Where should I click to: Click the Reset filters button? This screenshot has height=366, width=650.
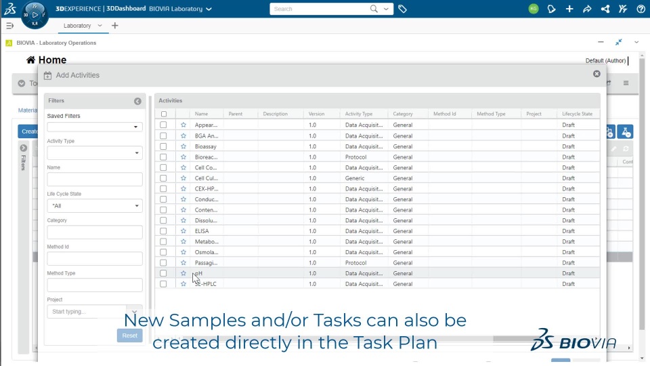click(x=130, y=335)
